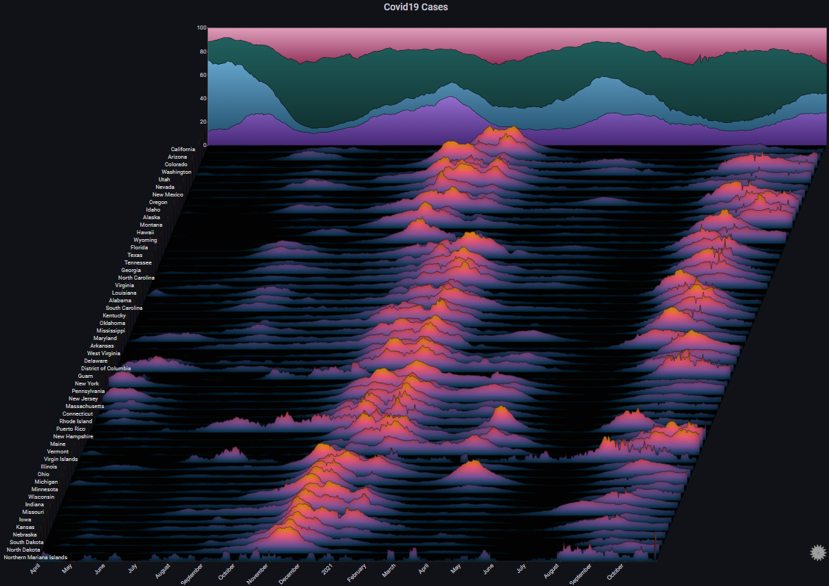Screen dimensions: 829x586
Task: Click the Puerto Rico state label
Action: pyautogui.click(x=71, y=429)
